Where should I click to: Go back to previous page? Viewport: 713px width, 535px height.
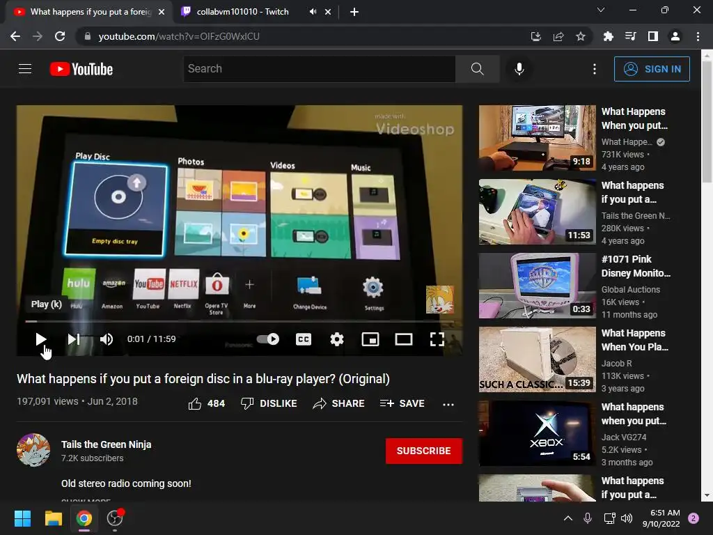15,36
